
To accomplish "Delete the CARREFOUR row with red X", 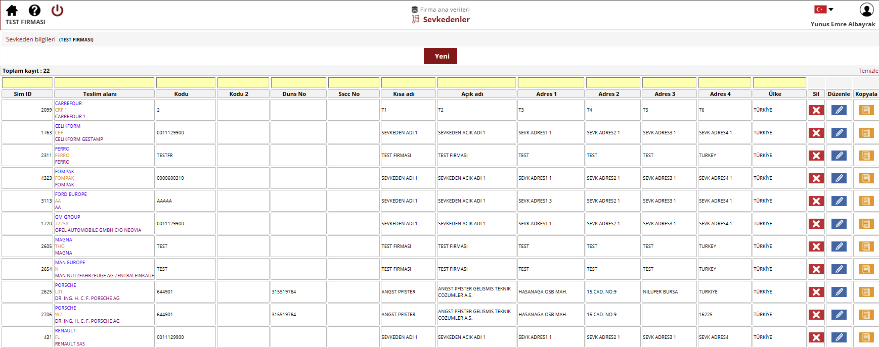I will pos(816,110).
